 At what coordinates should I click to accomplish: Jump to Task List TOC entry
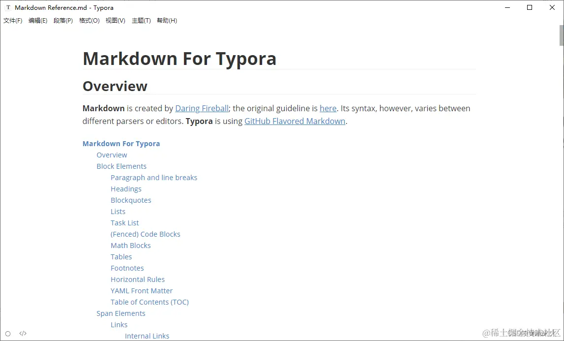(x=125, y=223)
